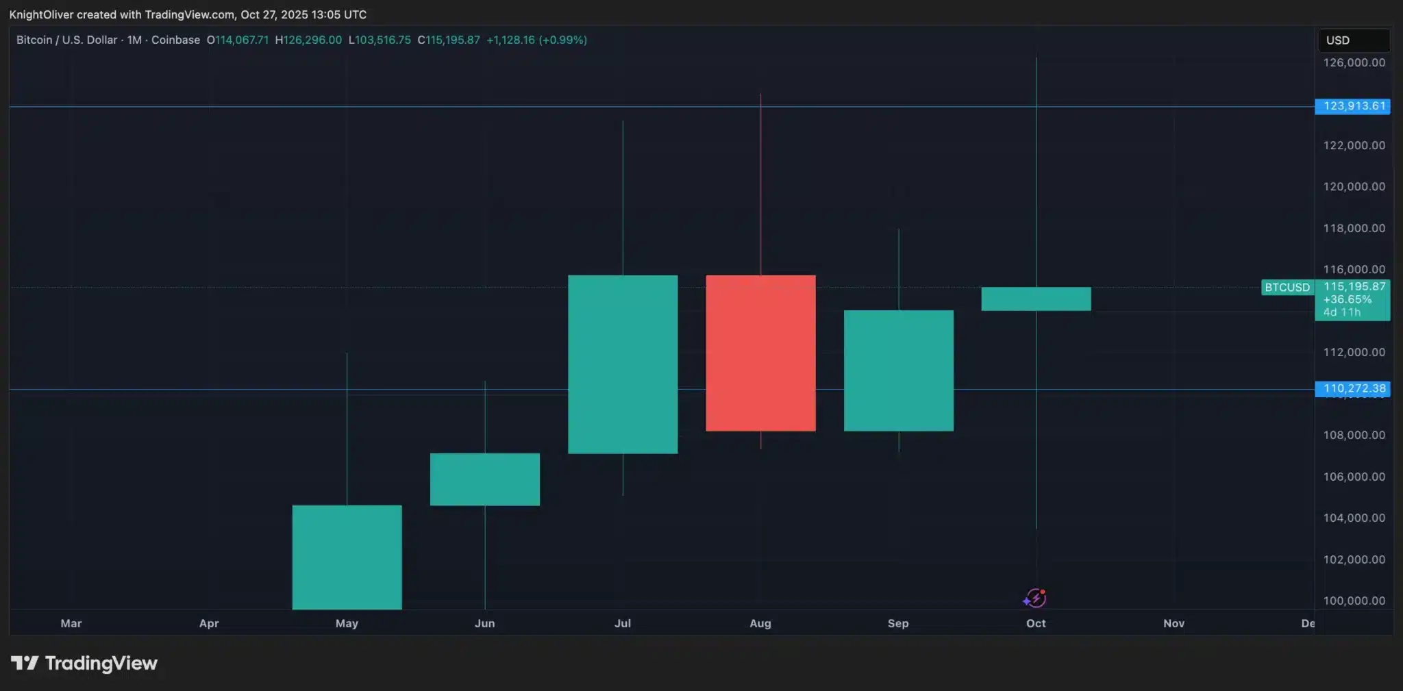The height and width of the screenshot is (691, 1403).
Task: Click the Sep label on time axis
Action: tap(898, 623)
